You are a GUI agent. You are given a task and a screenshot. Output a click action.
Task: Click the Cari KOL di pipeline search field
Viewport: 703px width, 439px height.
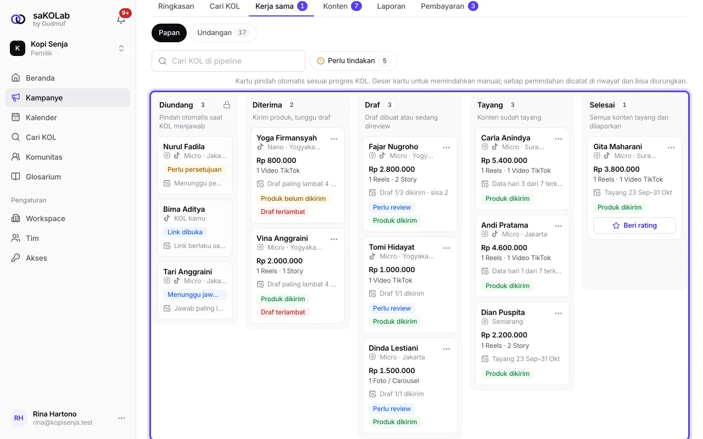pos(228,61)
